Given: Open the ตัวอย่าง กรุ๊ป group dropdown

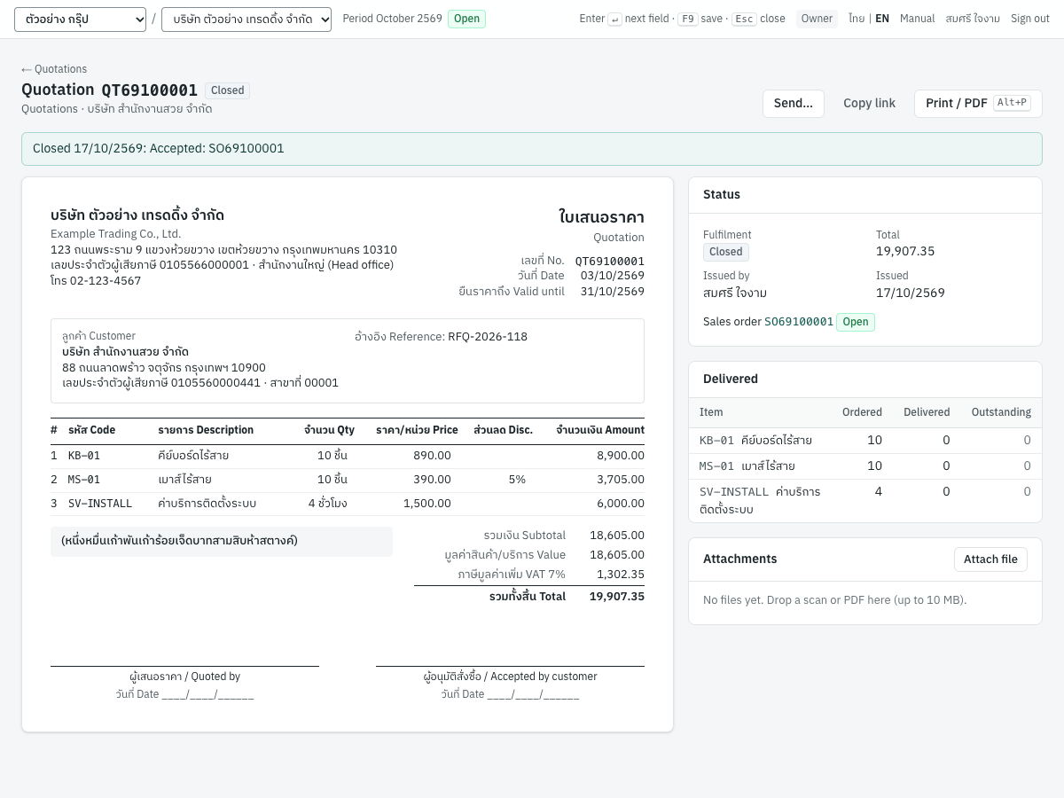Looking at the screenshot, I should point(80,19).
